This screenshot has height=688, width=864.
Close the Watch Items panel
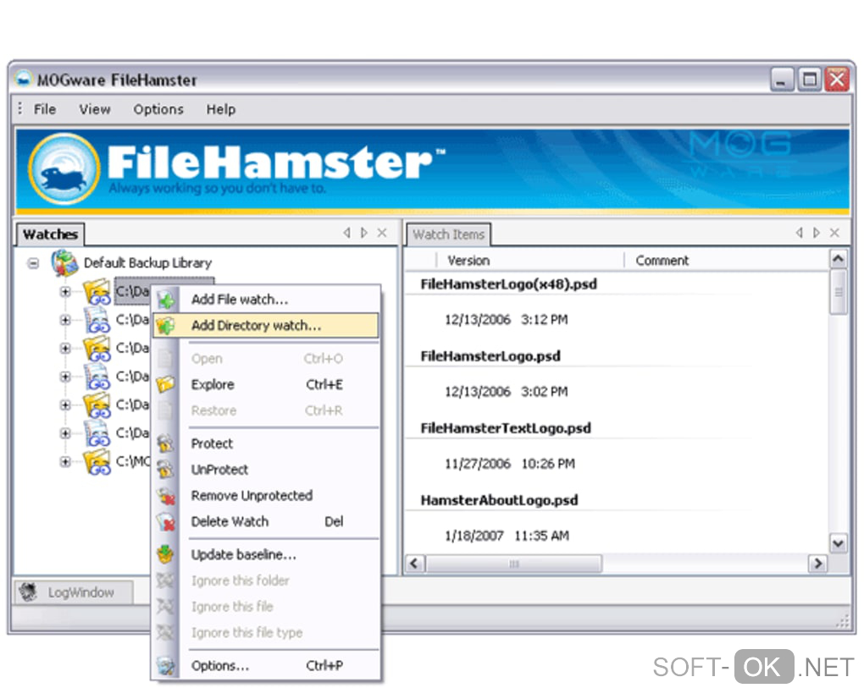[835, 233]
